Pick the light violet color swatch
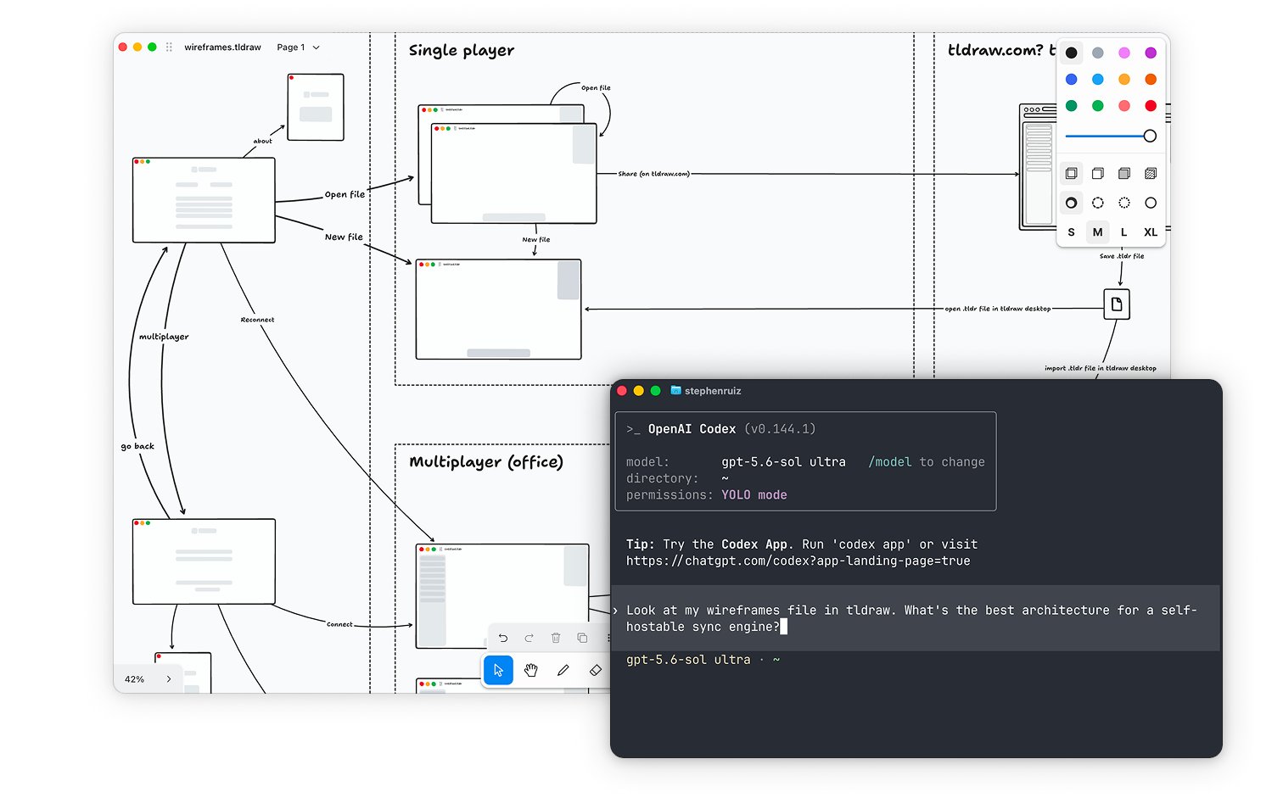This screenshot has height=798, width=1283. tap(1124, 53)
